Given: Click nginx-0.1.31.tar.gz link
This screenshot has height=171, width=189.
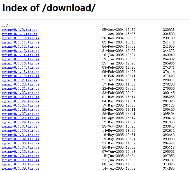Looking at the screenshot, I should click(21, 135).
